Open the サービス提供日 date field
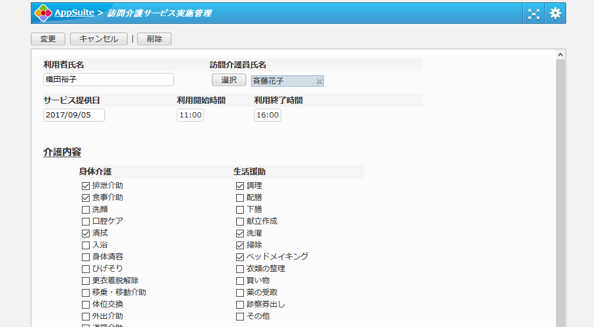 coord(74,115)
